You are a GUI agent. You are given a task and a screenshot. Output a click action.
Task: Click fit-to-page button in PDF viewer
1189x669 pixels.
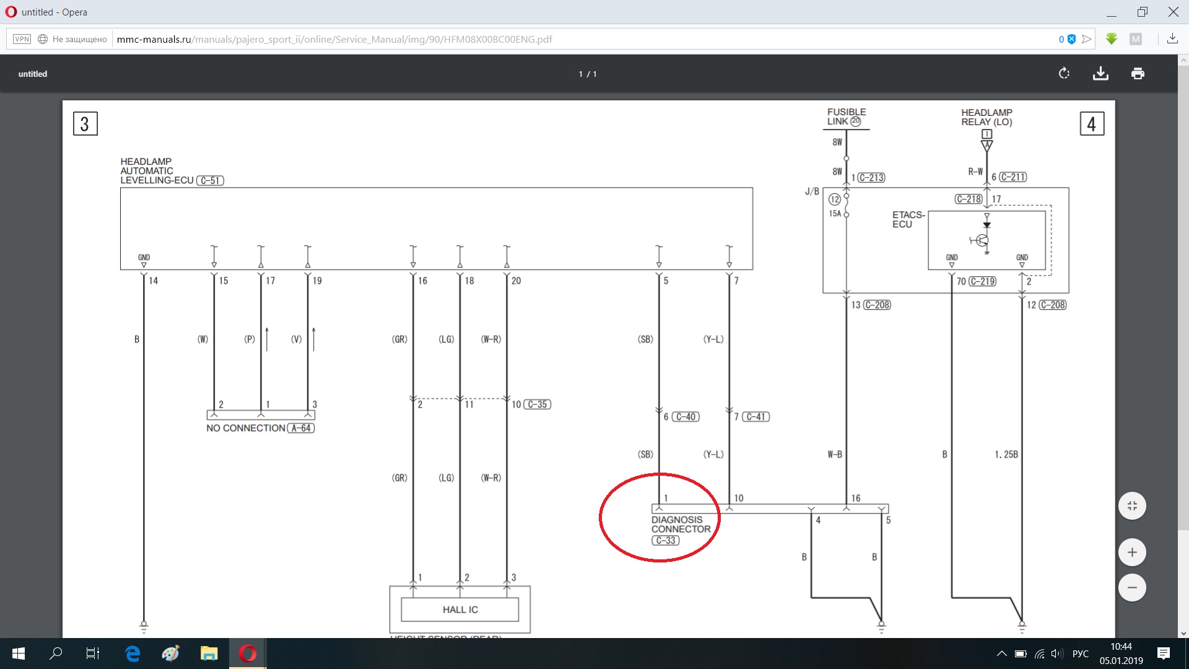pos(1132,506)
